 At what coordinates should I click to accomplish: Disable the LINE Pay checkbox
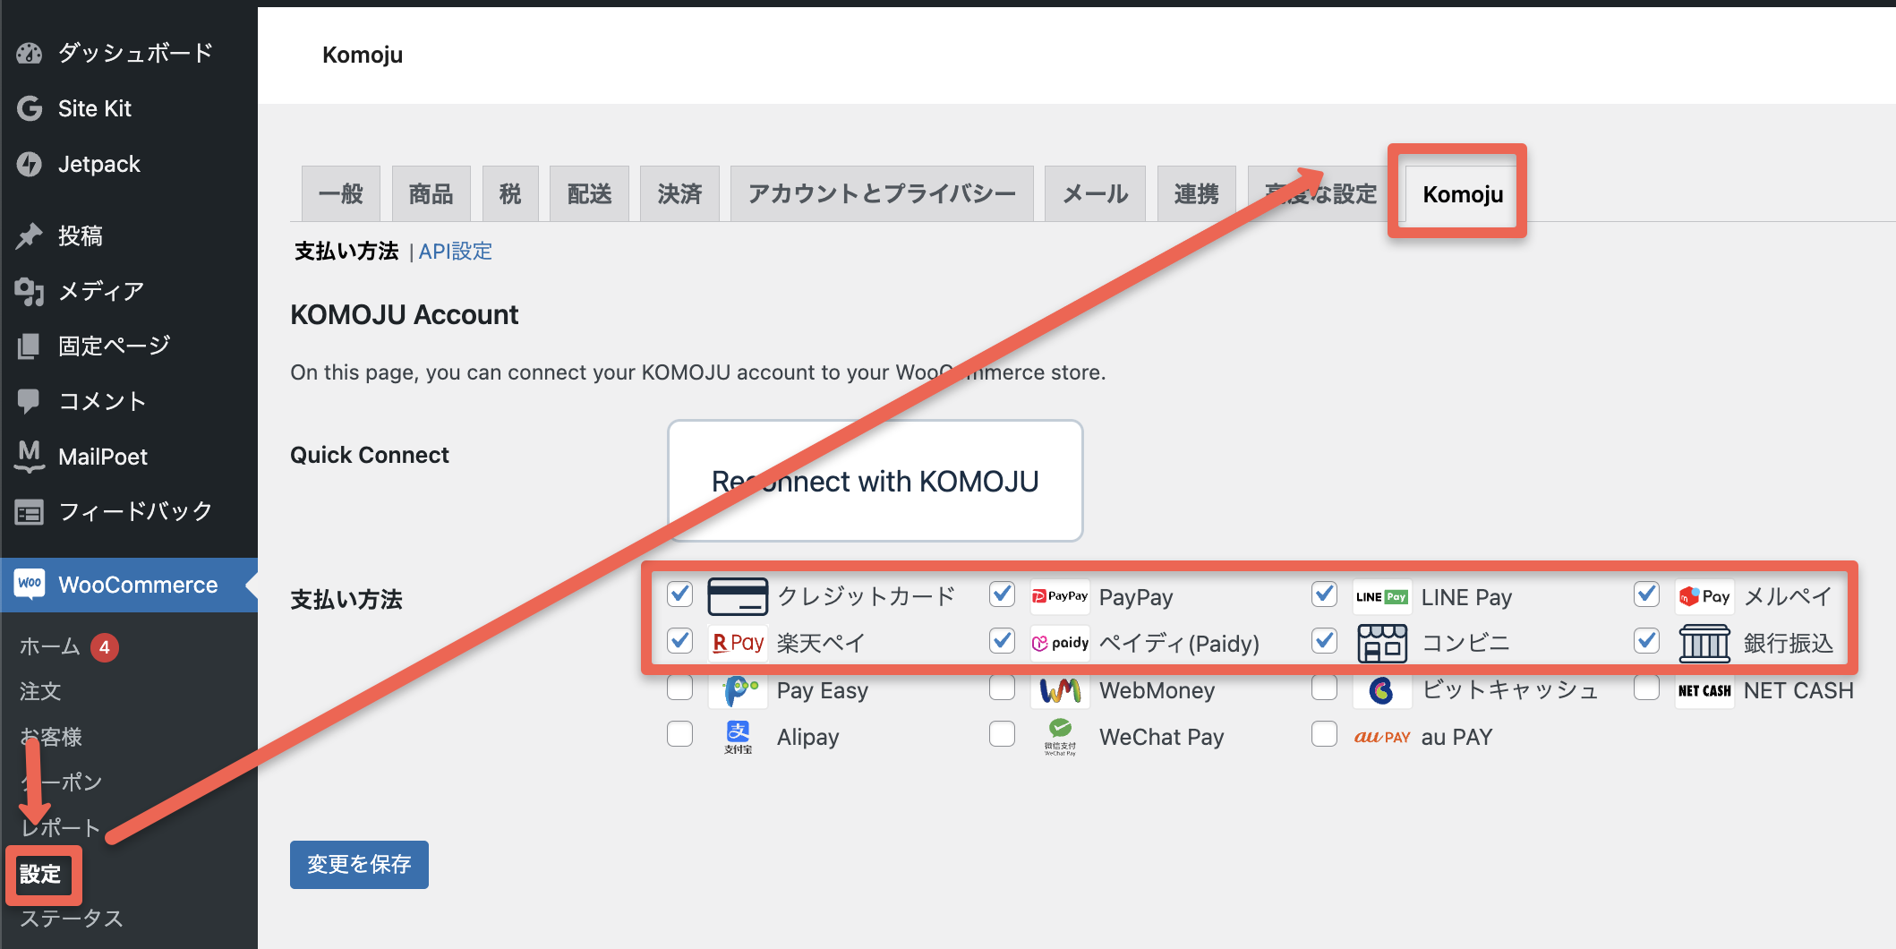coord(1324,594)
